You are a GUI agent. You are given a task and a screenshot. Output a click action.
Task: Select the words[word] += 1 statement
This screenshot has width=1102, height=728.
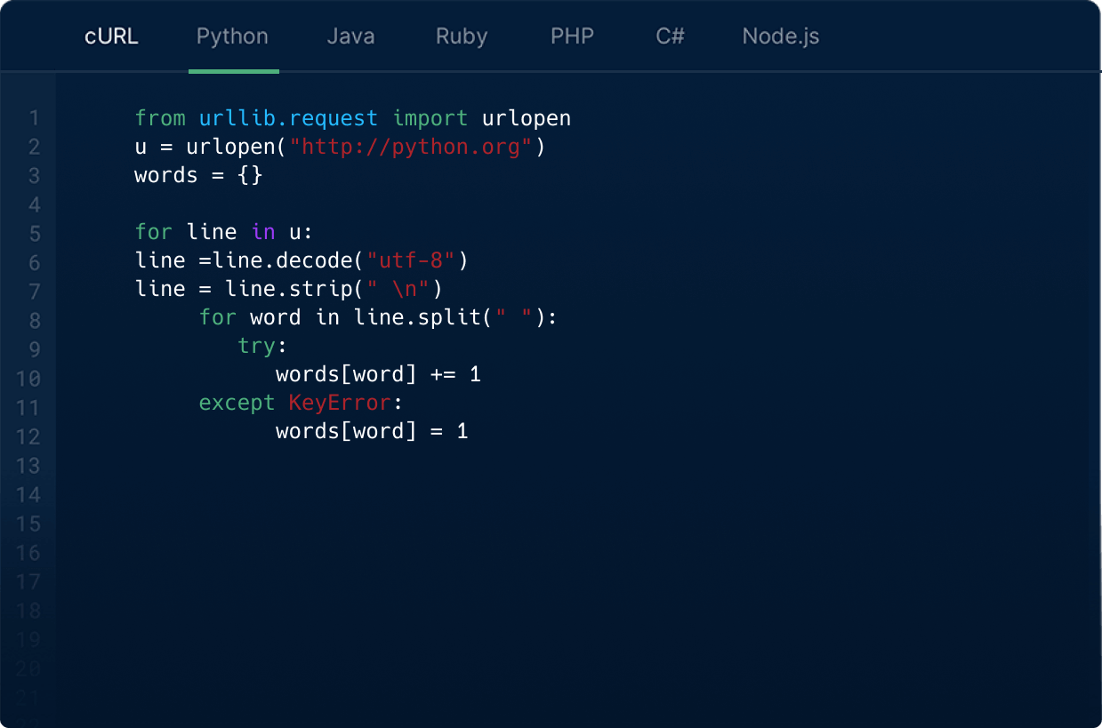378,374
